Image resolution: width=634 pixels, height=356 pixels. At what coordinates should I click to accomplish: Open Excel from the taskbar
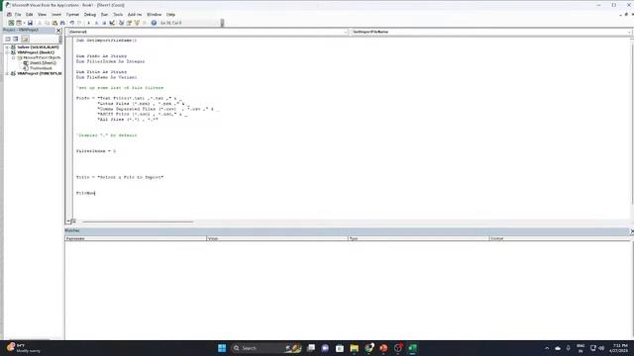click(412, 348)
